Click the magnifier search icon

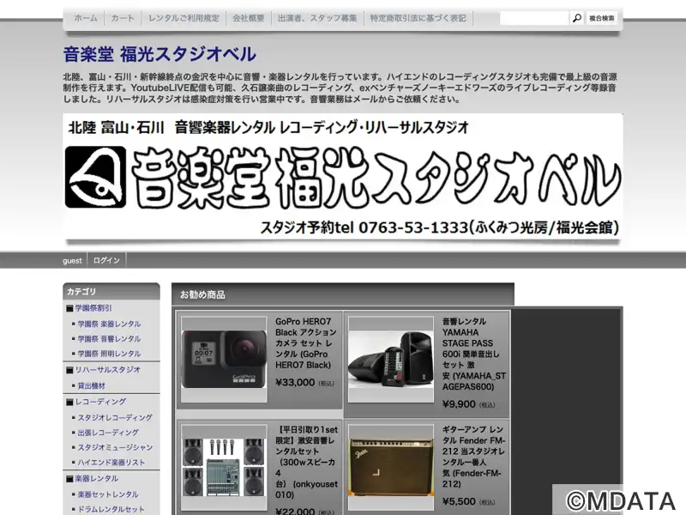[x=577, y=18]
